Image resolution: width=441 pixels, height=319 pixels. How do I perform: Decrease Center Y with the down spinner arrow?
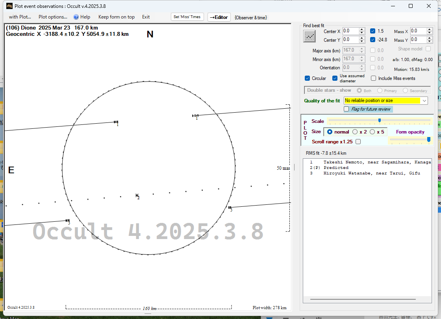click(362, 41)
